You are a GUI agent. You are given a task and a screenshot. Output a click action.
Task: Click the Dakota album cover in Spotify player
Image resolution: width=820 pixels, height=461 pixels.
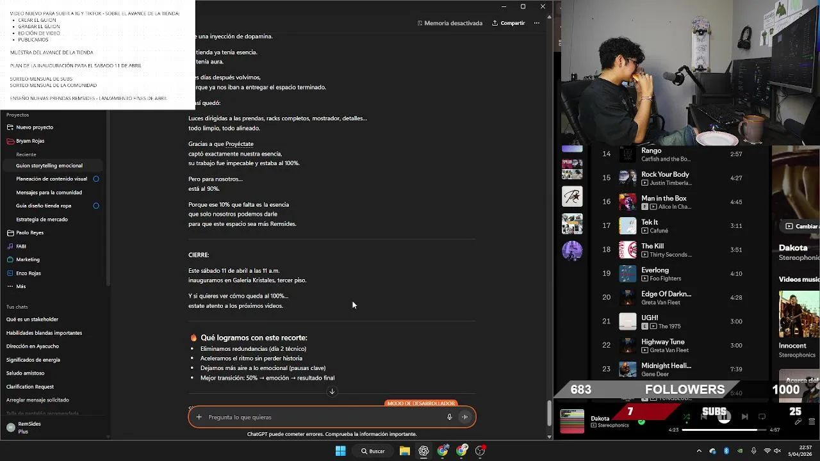(572, 421)
